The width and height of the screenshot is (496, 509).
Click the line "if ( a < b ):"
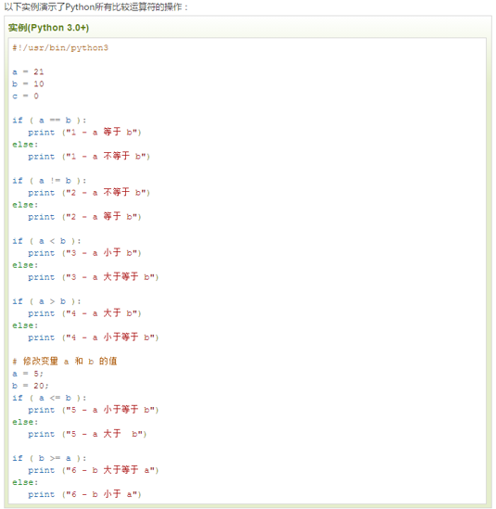tap(46, 241)
